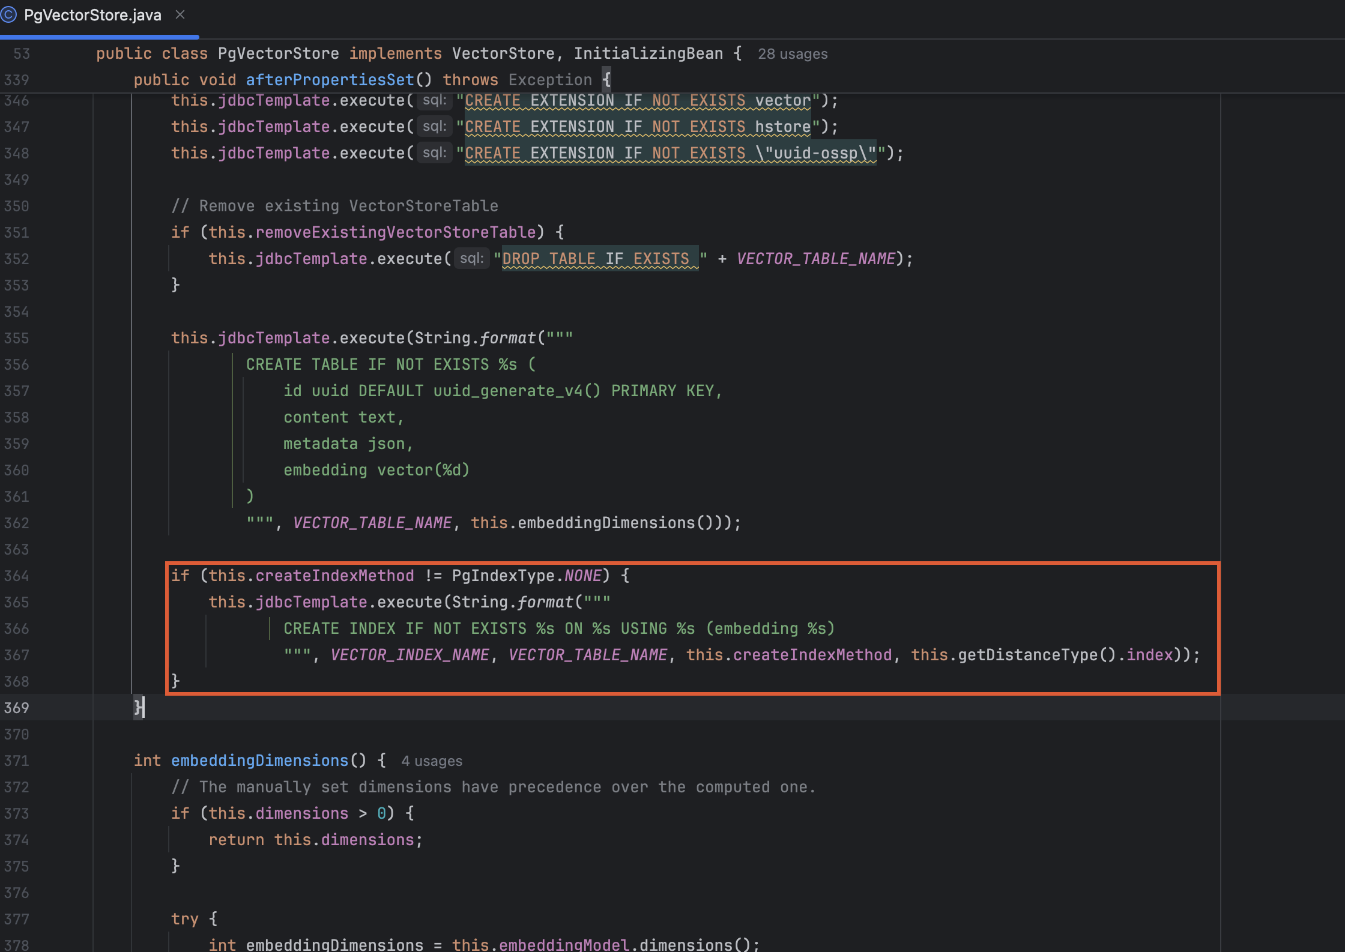Select the PgVectorStore.java editor tab
The width and height of the screenshot is (1345, 952).
pyautogui.click(x=92, y=15)
